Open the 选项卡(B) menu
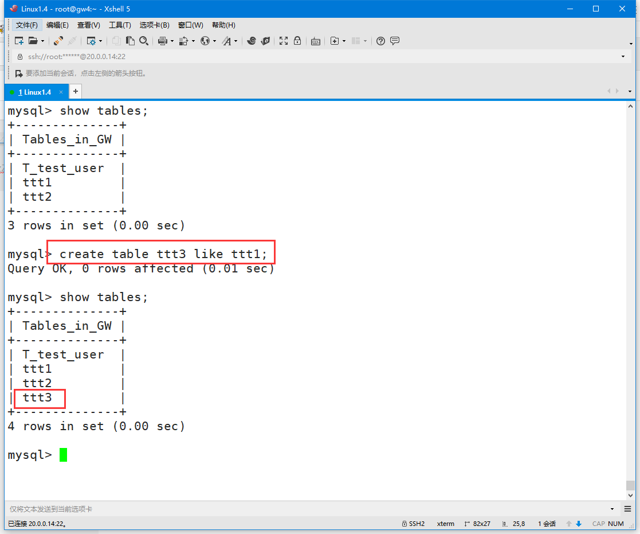Screen dimensions: 640x534 (155, 25)
